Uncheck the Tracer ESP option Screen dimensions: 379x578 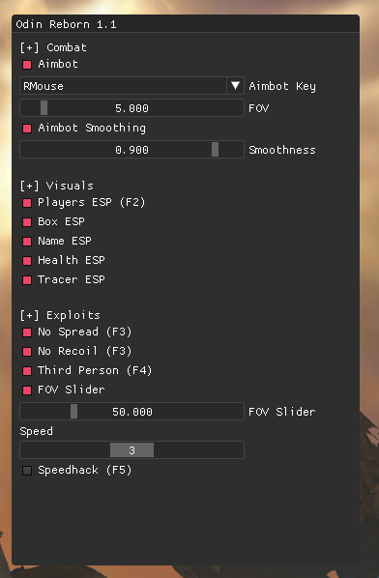click(x=27, y=280)
